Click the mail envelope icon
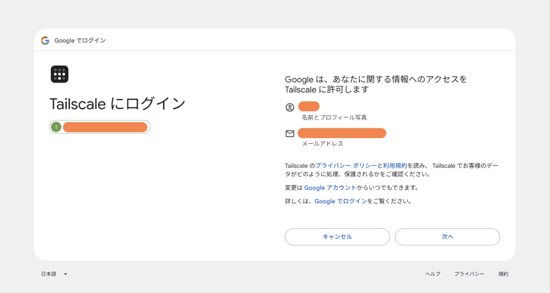Viewport: 550px width, 293px height. (290, 134)
